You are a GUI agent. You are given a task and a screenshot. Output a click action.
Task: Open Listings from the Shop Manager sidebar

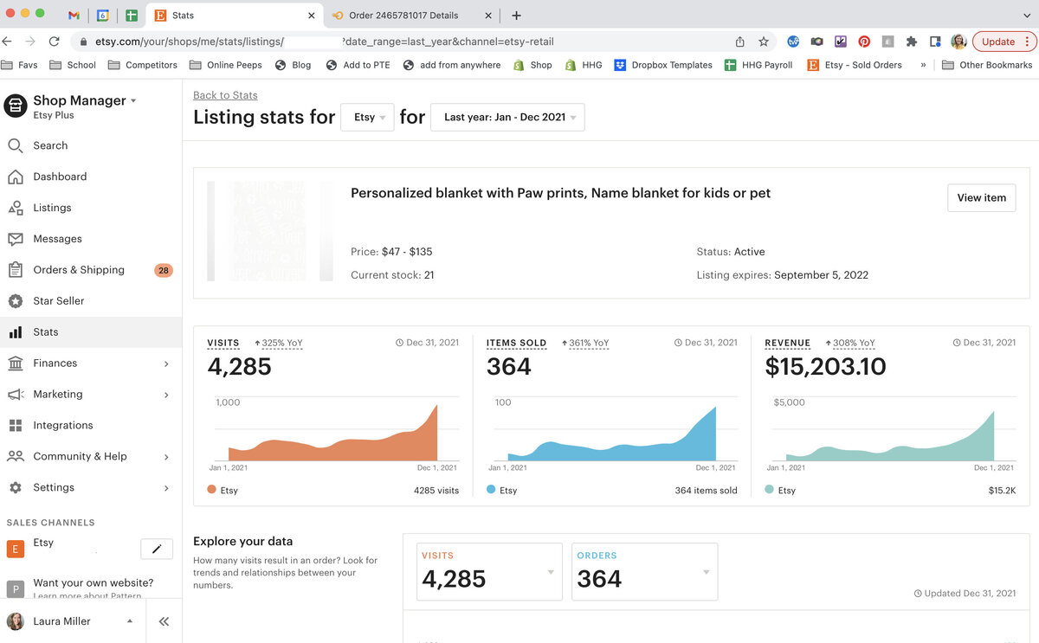(52, 208)
